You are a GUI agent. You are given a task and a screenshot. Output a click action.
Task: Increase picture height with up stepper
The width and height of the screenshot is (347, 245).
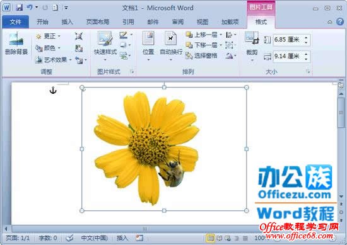click(x=306, y=38)
